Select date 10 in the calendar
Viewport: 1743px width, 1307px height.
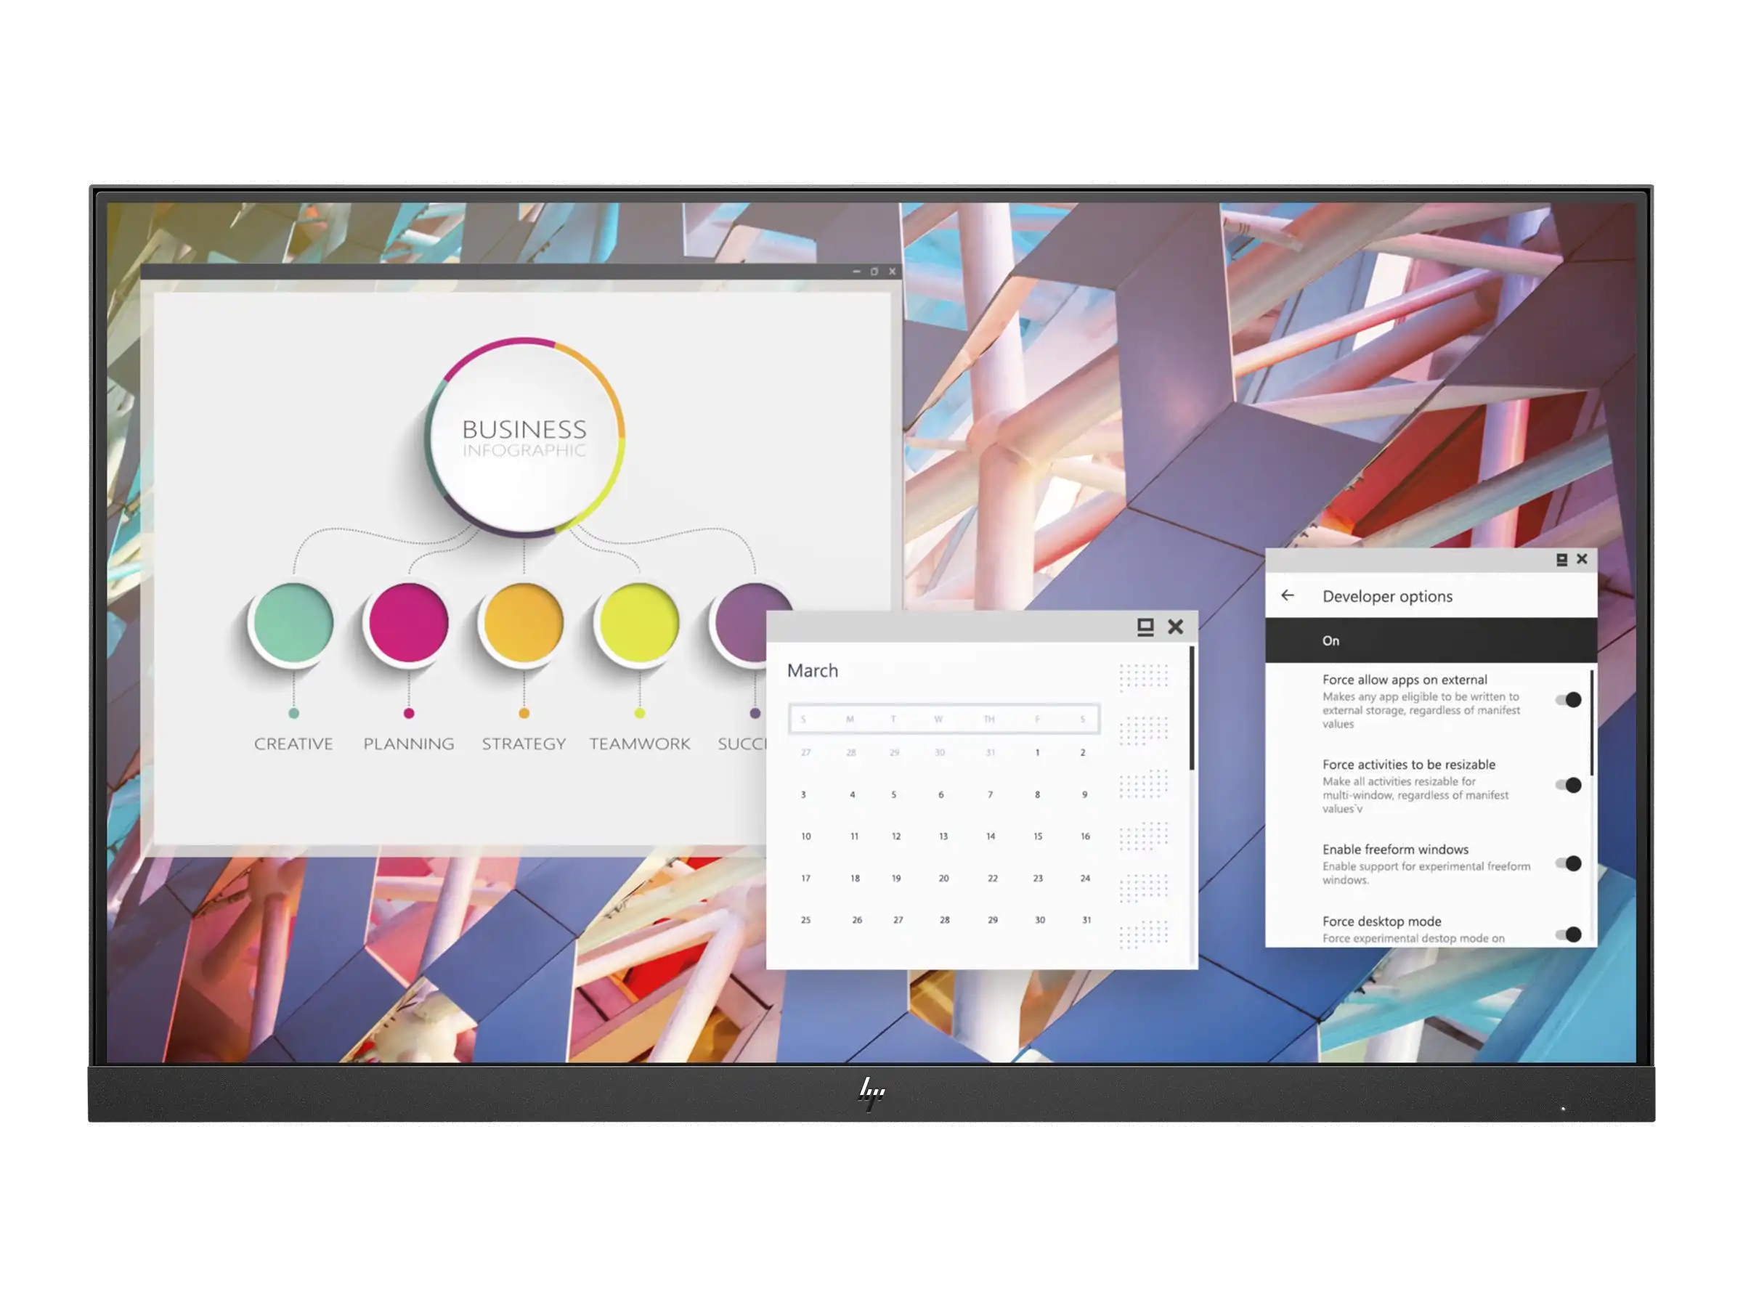805,836
